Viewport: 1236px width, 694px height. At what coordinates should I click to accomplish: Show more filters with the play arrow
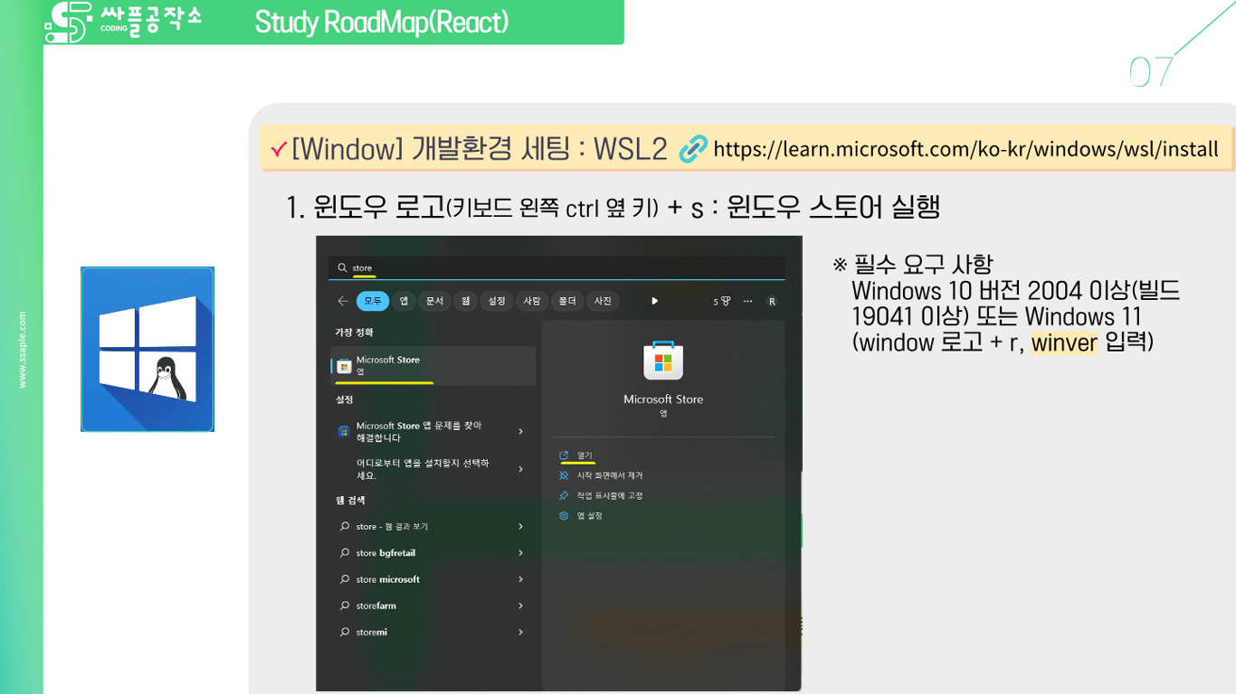[x=654, y=301]
